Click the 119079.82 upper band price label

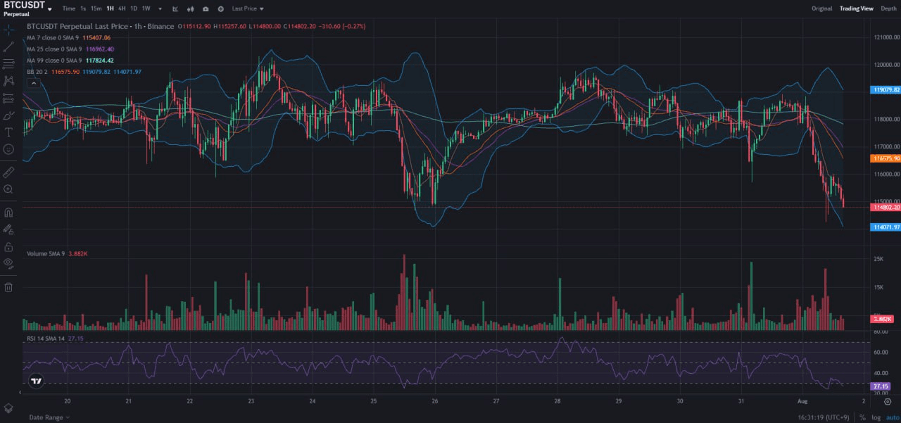[x=886, y=90]
